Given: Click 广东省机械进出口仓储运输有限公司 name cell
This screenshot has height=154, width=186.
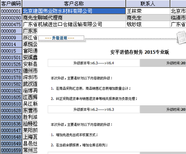Looking at the screenshot, I should [x=74, y=24].
